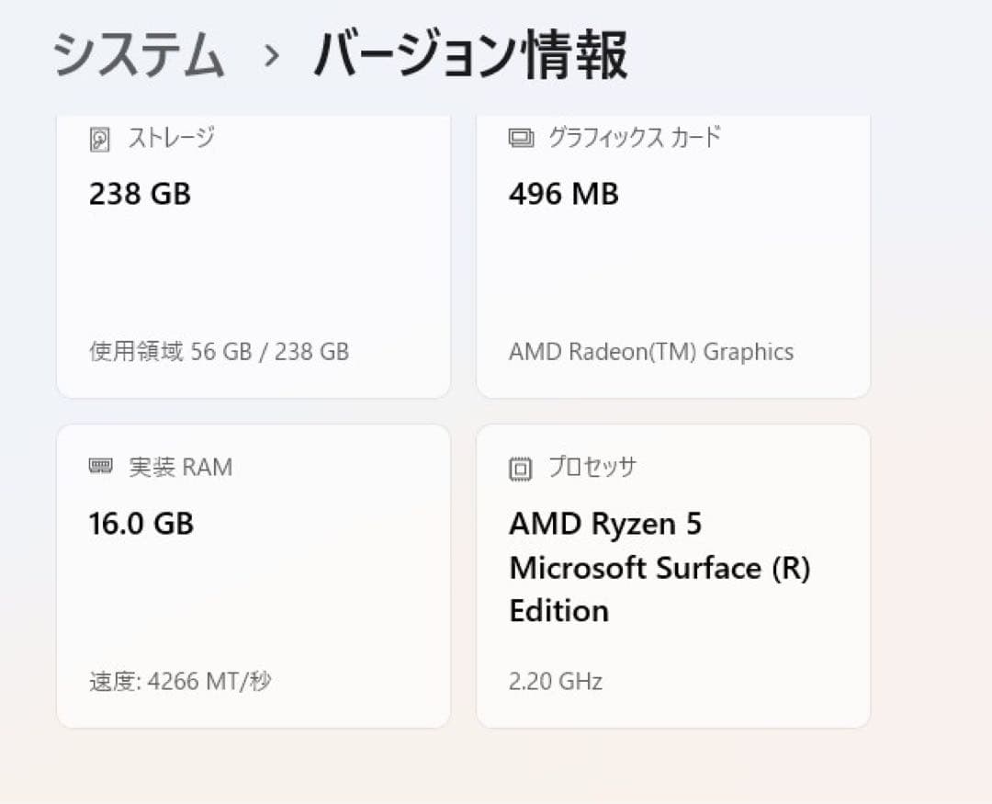Select the 16.0 GB RAM value

point(141,524)
